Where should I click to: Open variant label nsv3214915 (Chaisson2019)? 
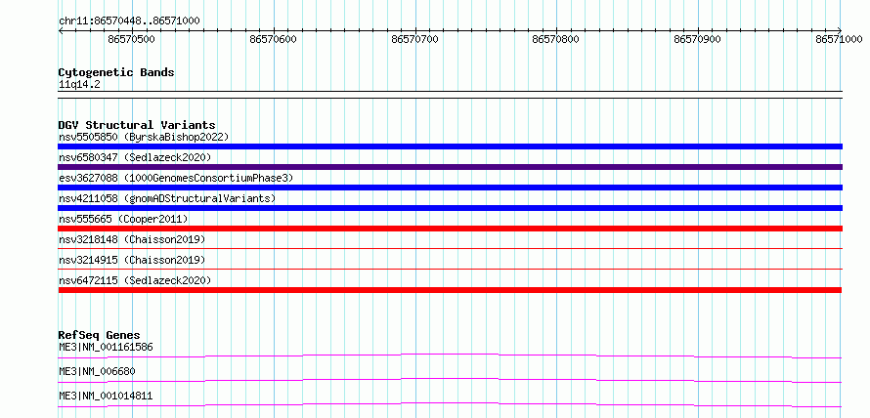click(132, 260)
